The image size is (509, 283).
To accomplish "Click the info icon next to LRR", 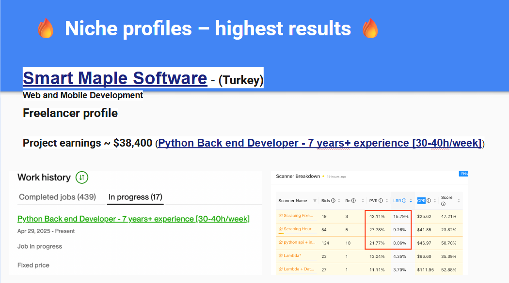I will tap(404, 201).
